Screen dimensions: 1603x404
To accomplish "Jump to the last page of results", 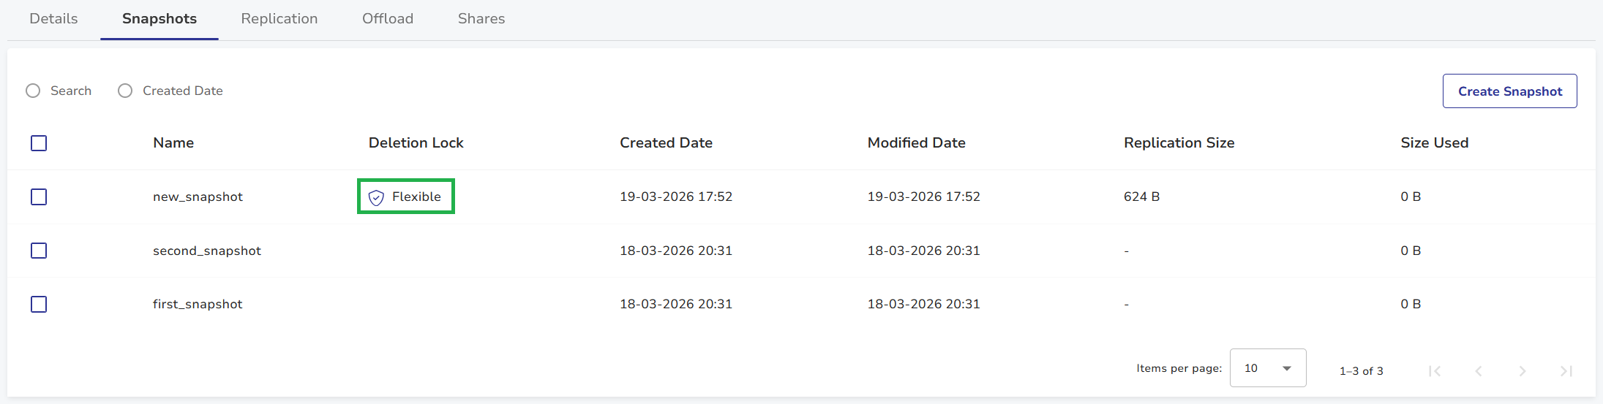I will [x=1566, y=371].
